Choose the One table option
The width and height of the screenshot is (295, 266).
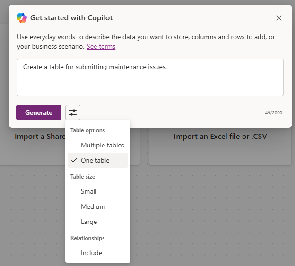(x=98, y=160)
